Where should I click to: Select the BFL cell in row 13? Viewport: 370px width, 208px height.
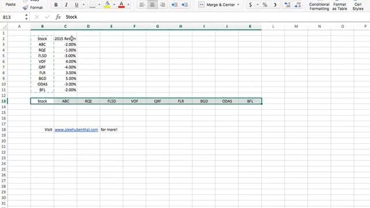tap(250, 101)
